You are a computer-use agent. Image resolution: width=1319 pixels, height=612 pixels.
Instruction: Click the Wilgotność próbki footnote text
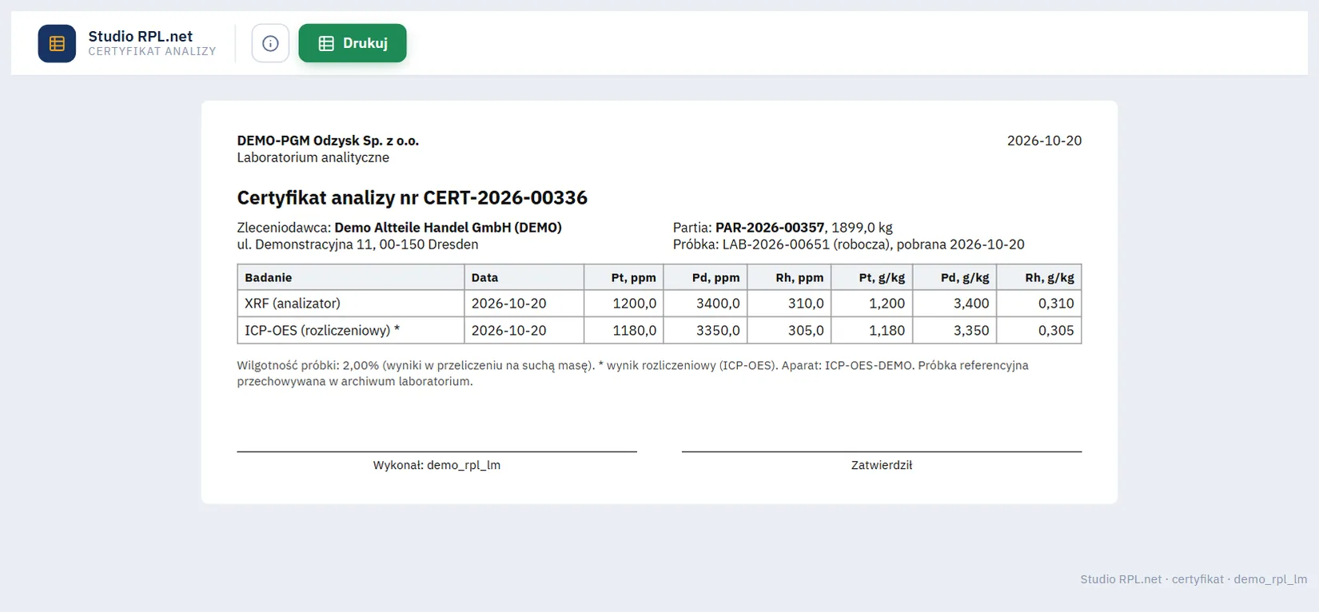(x=632, y=373)
